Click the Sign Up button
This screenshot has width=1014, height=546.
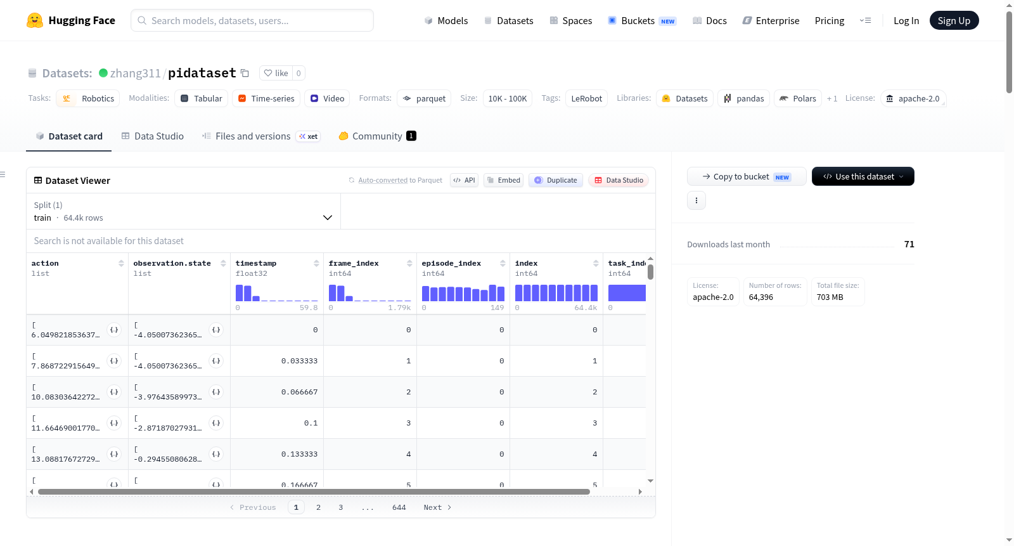[954, 20]
